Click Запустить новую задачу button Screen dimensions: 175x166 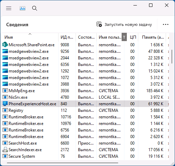124,25
